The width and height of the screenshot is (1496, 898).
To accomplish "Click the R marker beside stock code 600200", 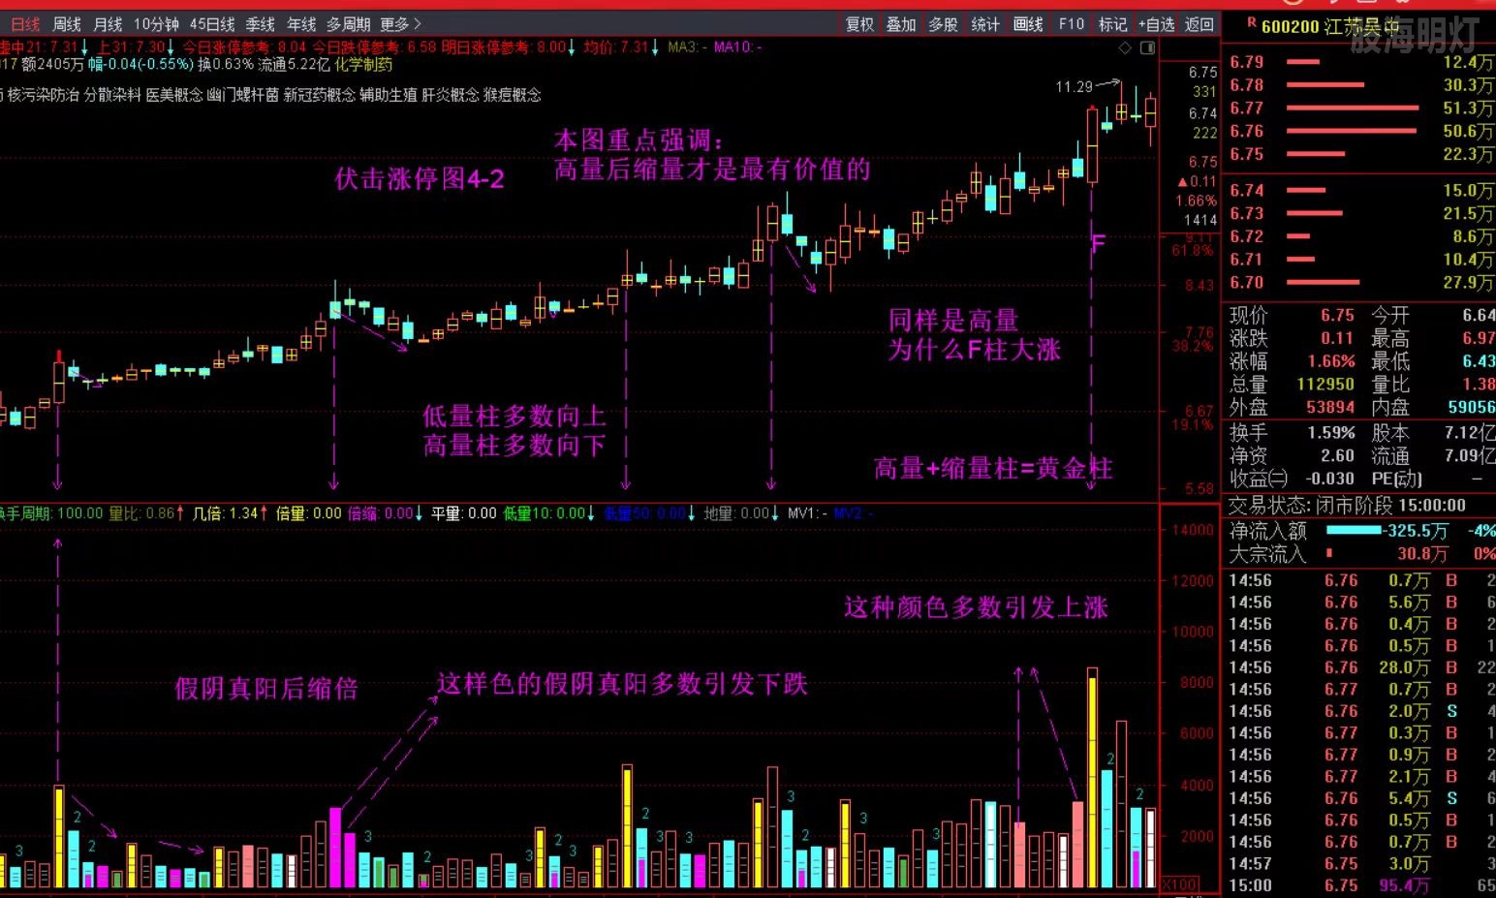I will (1251, 22).
